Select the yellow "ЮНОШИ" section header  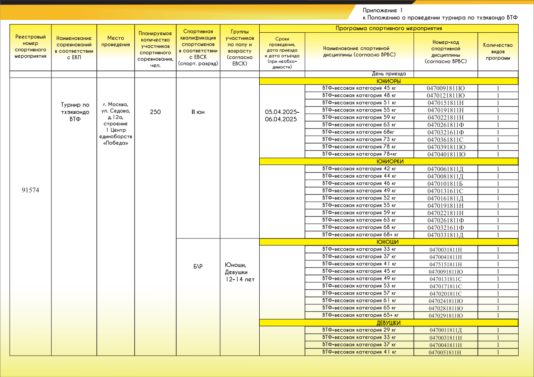389,242
